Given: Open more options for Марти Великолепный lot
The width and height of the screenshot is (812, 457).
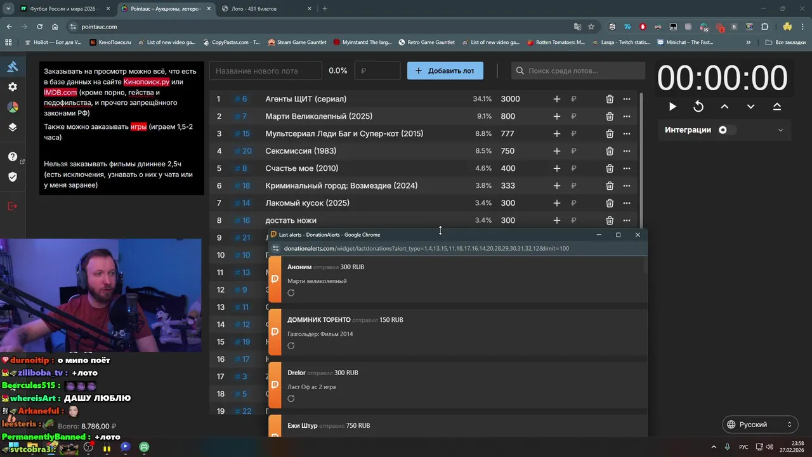Looking at the screenshot, I should (x=627, y=116).
